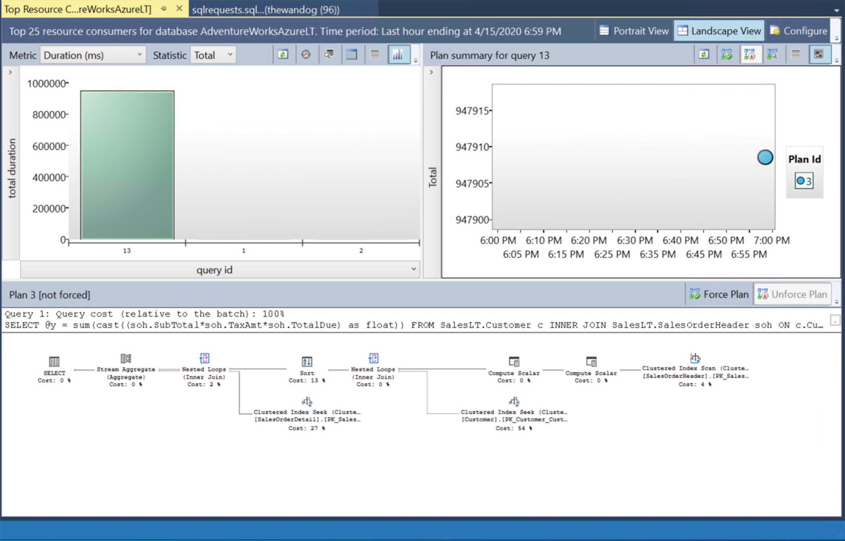
Task: Open the header toolbar overflow arrow
Action: pos(837,37)
